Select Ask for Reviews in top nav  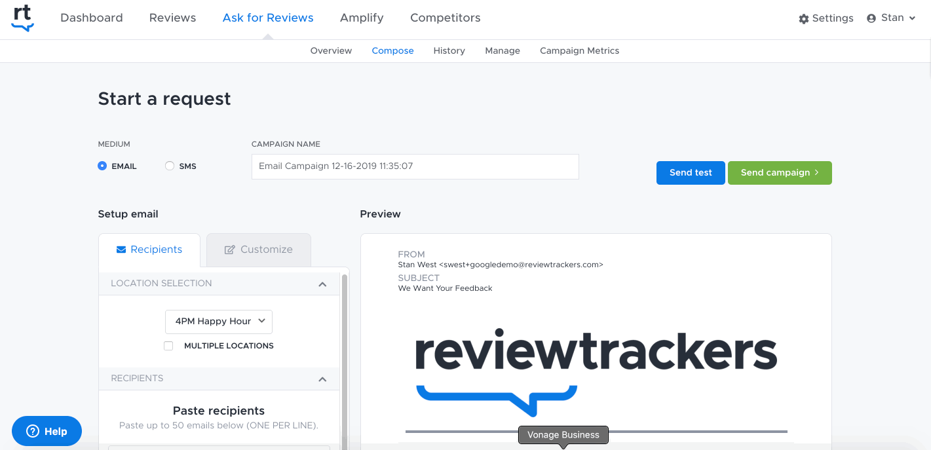(x=268, y=18)
